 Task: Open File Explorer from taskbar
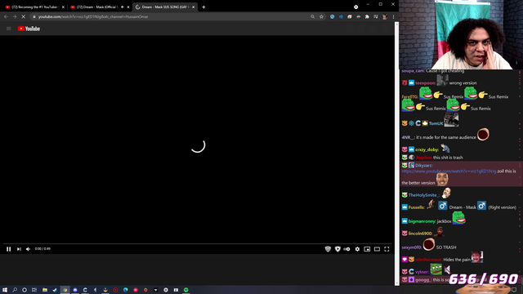(x=45, y=290)
